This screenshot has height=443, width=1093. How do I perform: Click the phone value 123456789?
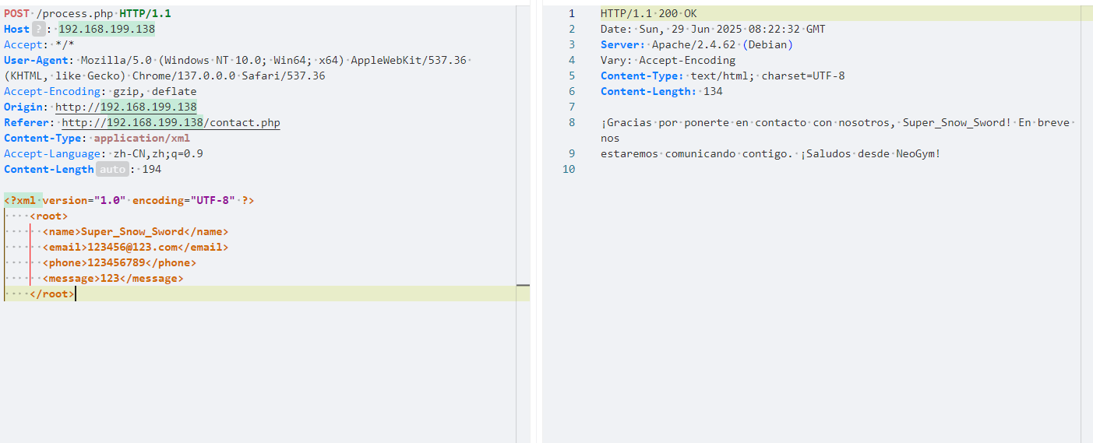116,263
